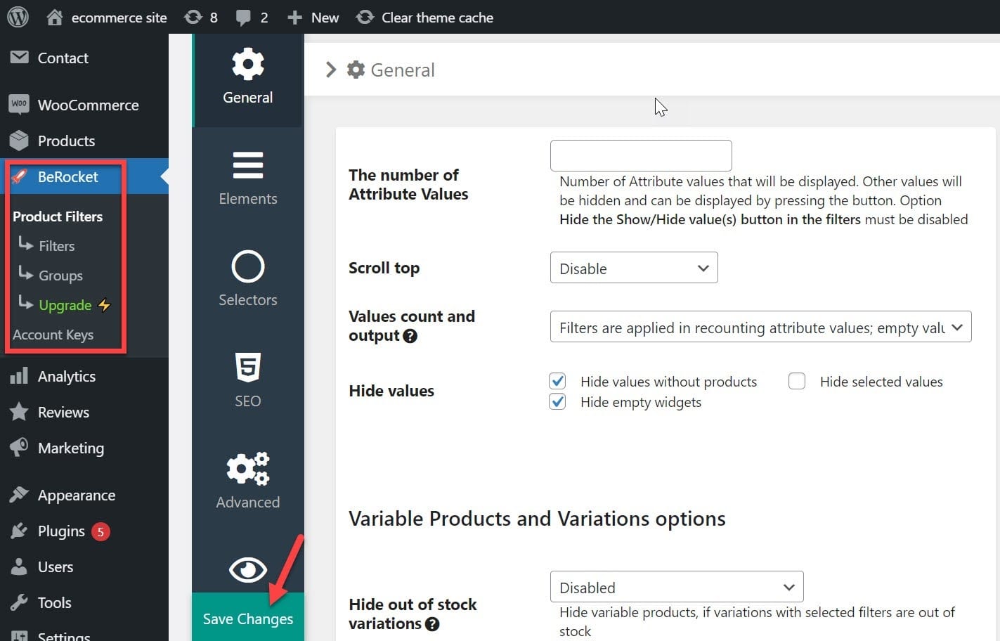This screenshot has width=1000, height=641.
Task: Click the number of Attribute Values input field
Action: point(641,155)
